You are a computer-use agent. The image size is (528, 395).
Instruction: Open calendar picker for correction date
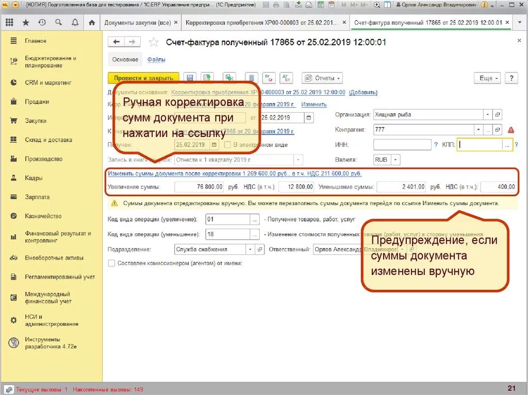(308, 118)
